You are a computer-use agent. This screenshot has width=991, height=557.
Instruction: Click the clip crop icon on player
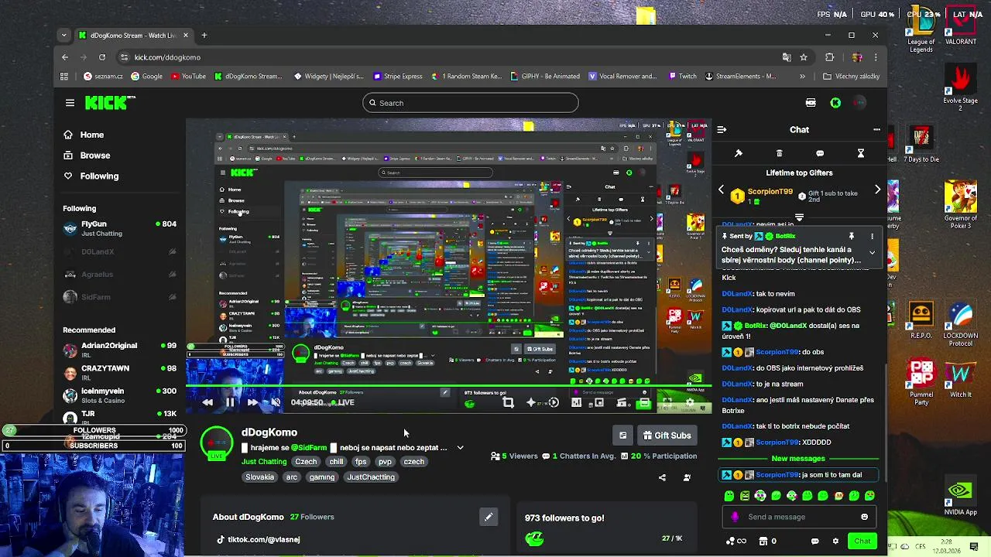(508, 402)
